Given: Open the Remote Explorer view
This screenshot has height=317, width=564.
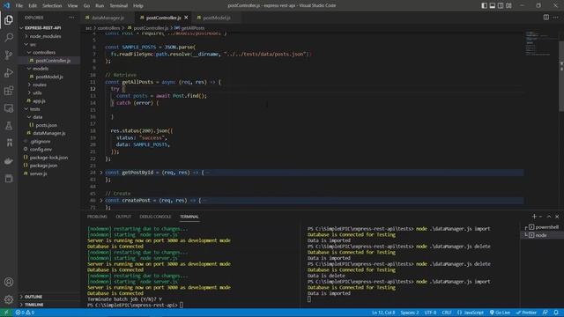Looking at the screenshot, I should coord(9,107).
